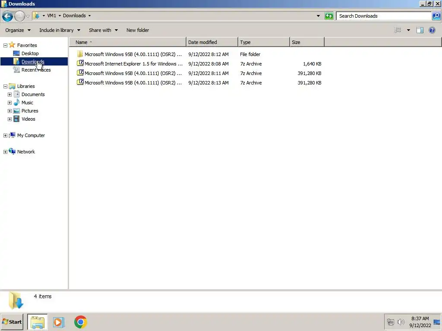Sort by the Size column header
This screenshot has height=331, width=442.
click(307, 42)
